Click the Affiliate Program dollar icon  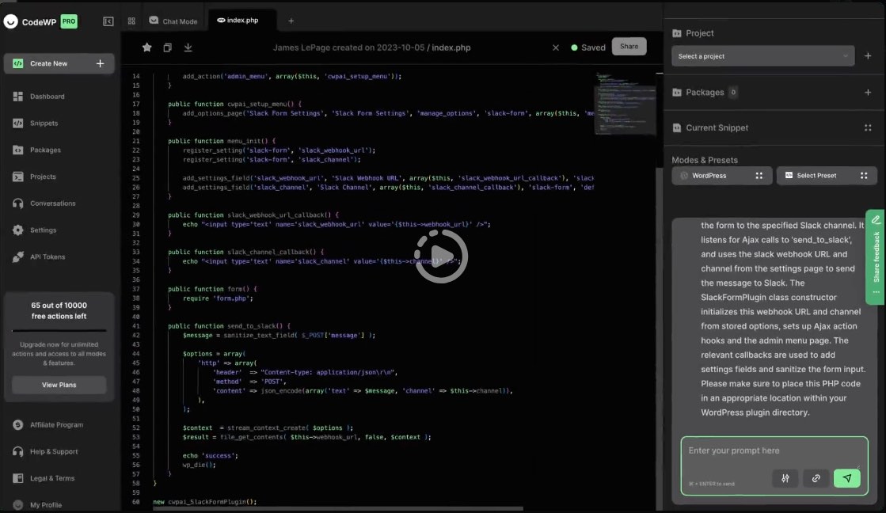pyautogui.click(x=18, y=425)
